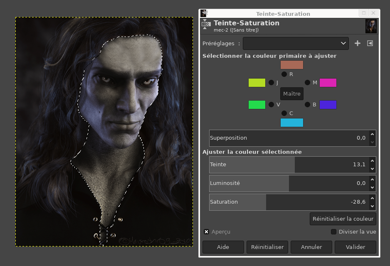Screen dimensions: 390x266
Task: Increase Luminosité with up arrow
Action: 372,180
